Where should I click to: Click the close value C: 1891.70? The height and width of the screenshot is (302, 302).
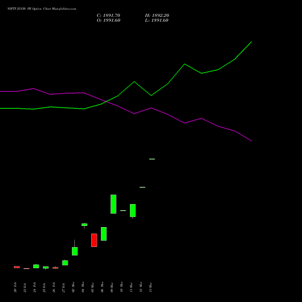click(x=108, y=16)
